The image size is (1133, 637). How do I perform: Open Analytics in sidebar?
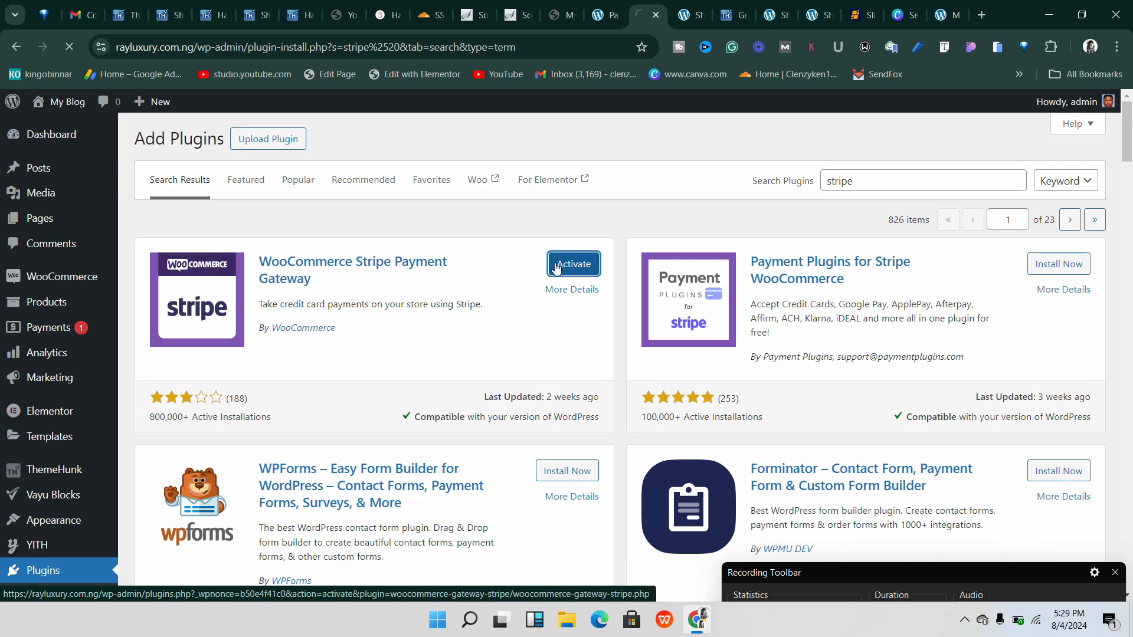pos(47,353)
